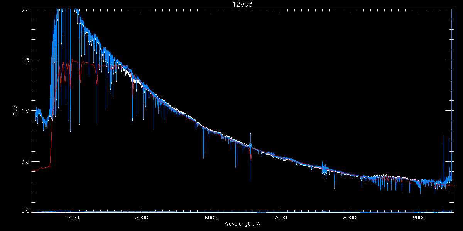
Task: Click the 1.0 flux tick label
Action: click(25, 111)
